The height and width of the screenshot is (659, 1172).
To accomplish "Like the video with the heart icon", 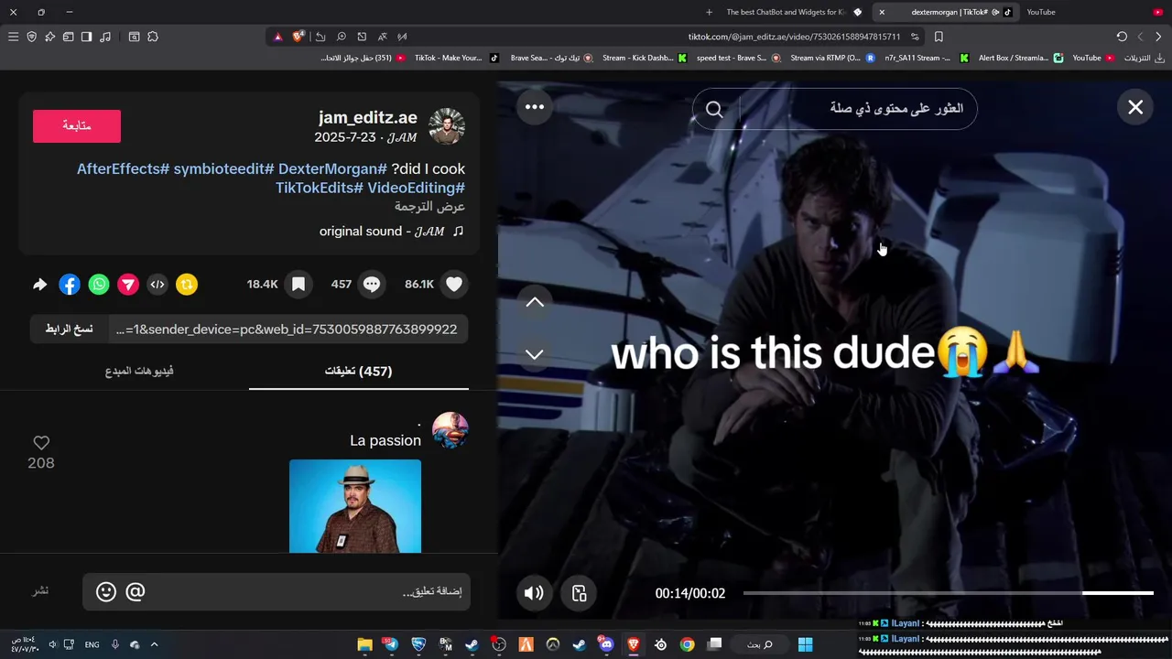I will coord(454,285).
